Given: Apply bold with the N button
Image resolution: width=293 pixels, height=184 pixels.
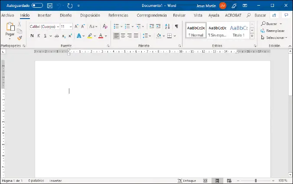Looking at the screenshot, I should [x=32, y=36].
